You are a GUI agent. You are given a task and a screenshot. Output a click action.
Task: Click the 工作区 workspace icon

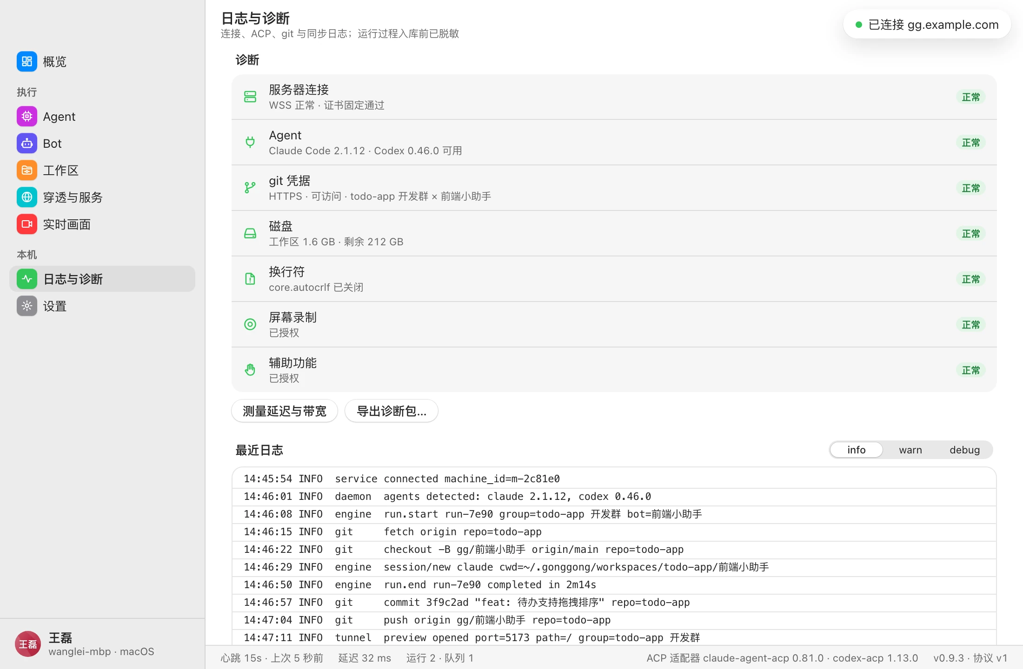coord(27,170)
